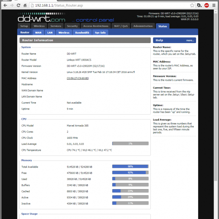The height and width of the screenshot is (219, 219).
Task: Open the Administration tab
Action: pos(143,26)
